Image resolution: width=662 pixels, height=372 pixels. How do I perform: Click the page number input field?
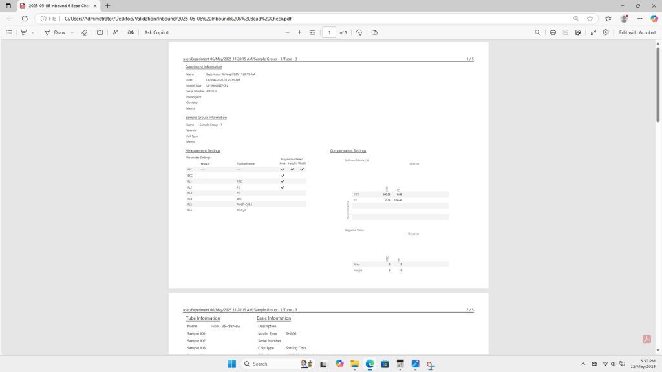(329, 32)
